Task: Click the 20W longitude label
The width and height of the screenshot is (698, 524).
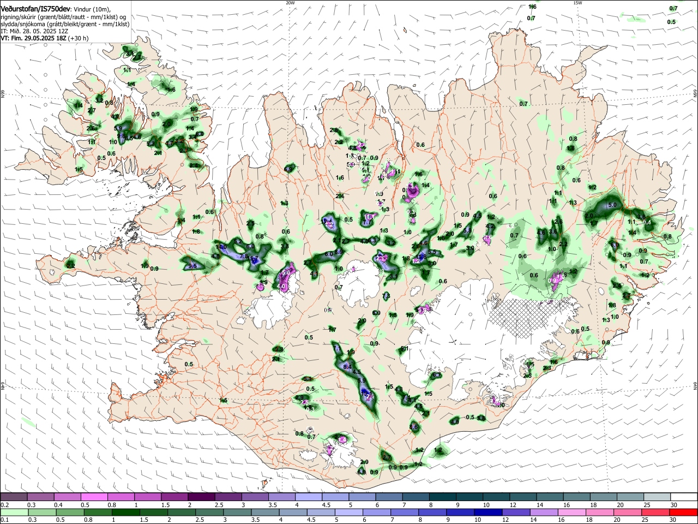Action: (290, 3)
